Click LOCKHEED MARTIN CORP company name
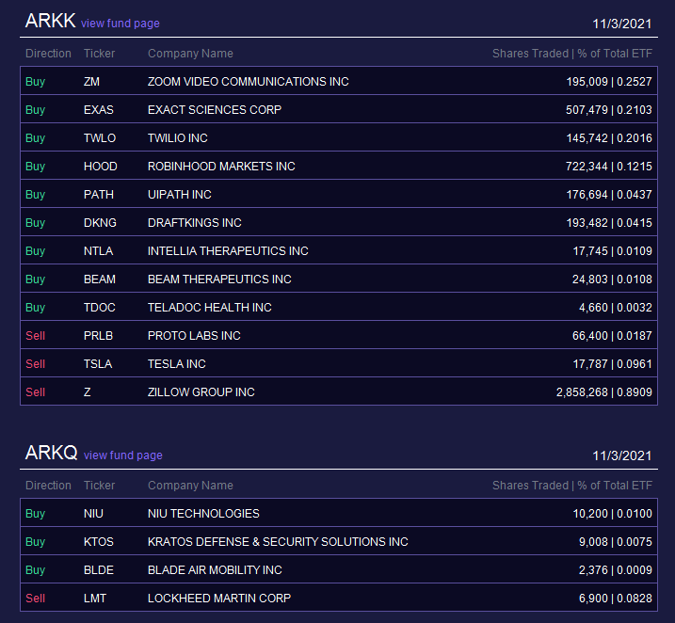Viewport: 675px width, 623px height. tap(219, 599)
